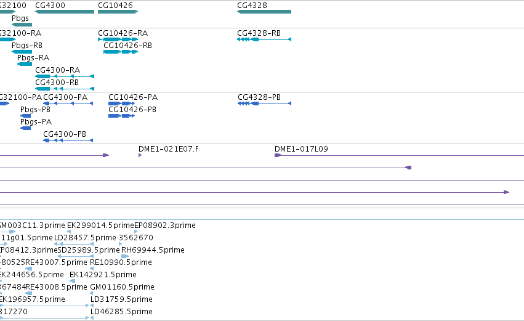Select the CG4300 gene feature
The image size is (524, 321).
coord(65,12)
